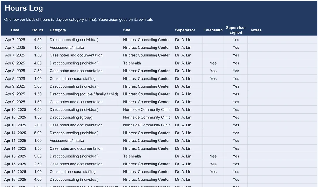The image size is (318, 187).
Task: Click Telehealth Yes for Apr 8 direct counseling row
Action: [213, 63]
